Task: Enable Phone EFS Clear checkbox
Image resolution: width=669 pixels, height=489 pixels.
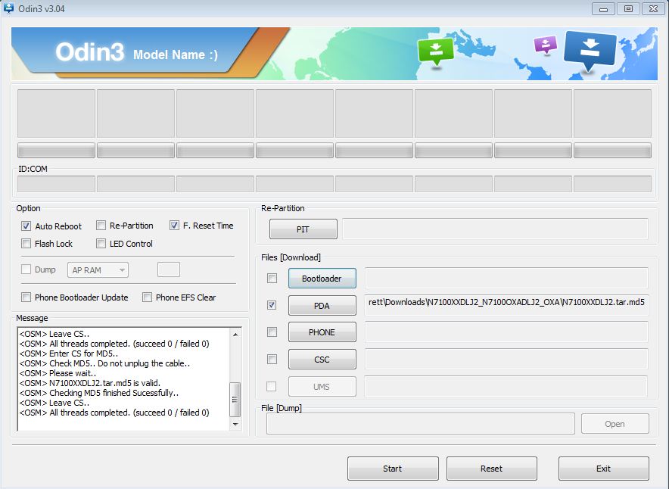Action: pyautogui.click(x=148, y=297)
